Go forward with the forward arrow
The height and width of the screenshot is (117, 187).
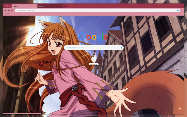coord(9,11)
